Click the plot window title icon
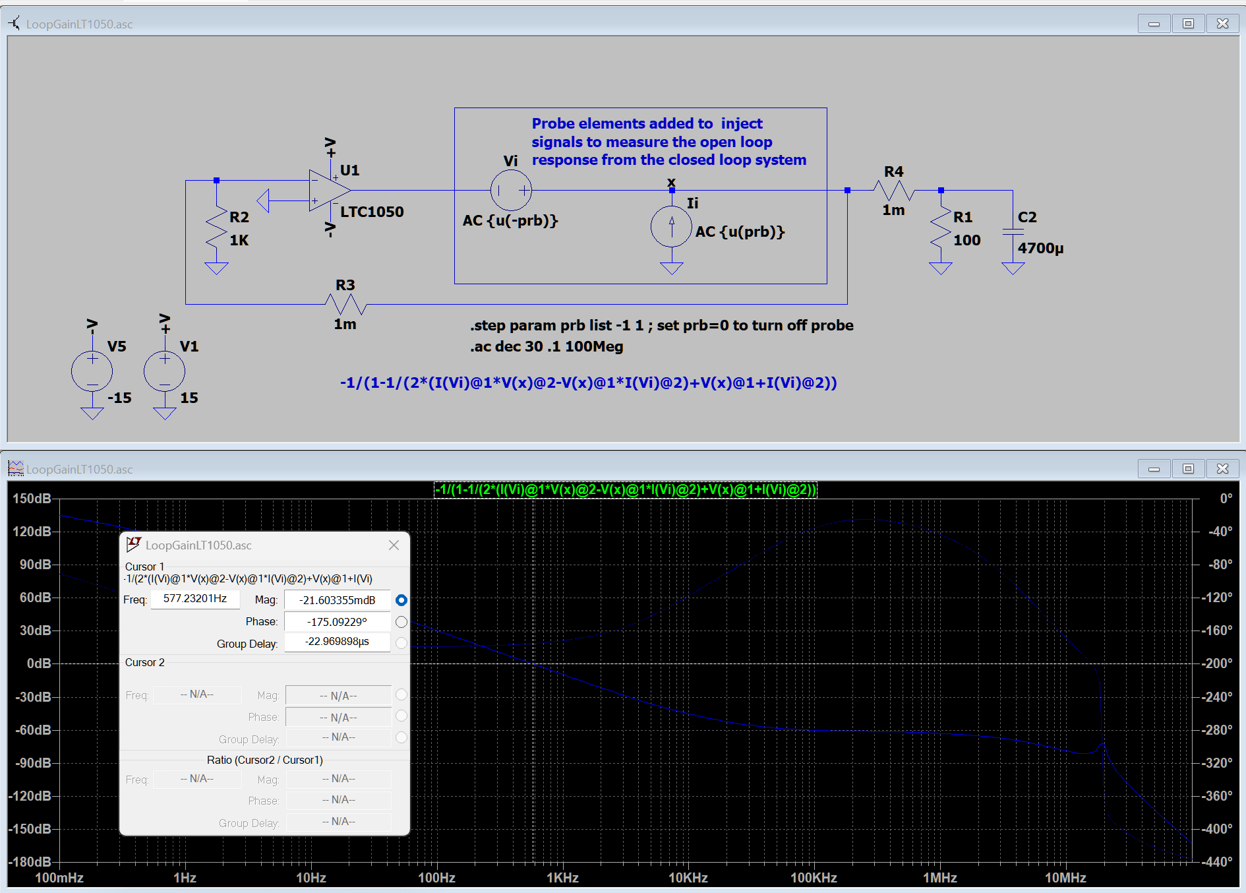1246x893 pixels. pos(15,468)
